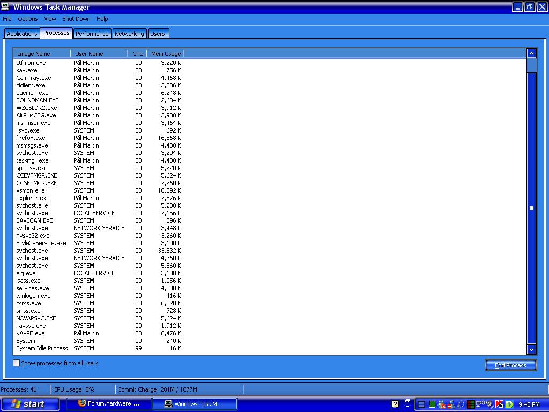Sort by Mem Usage column header

(x=166, y=54)
